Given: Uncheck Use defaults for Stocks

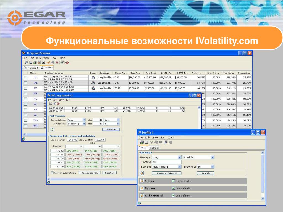Looking at the screenshot, I should [173, 181].
